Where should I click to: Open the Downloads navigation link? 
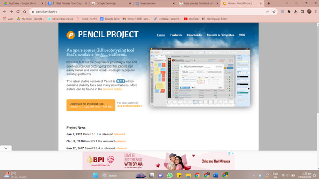coord(194,35)
